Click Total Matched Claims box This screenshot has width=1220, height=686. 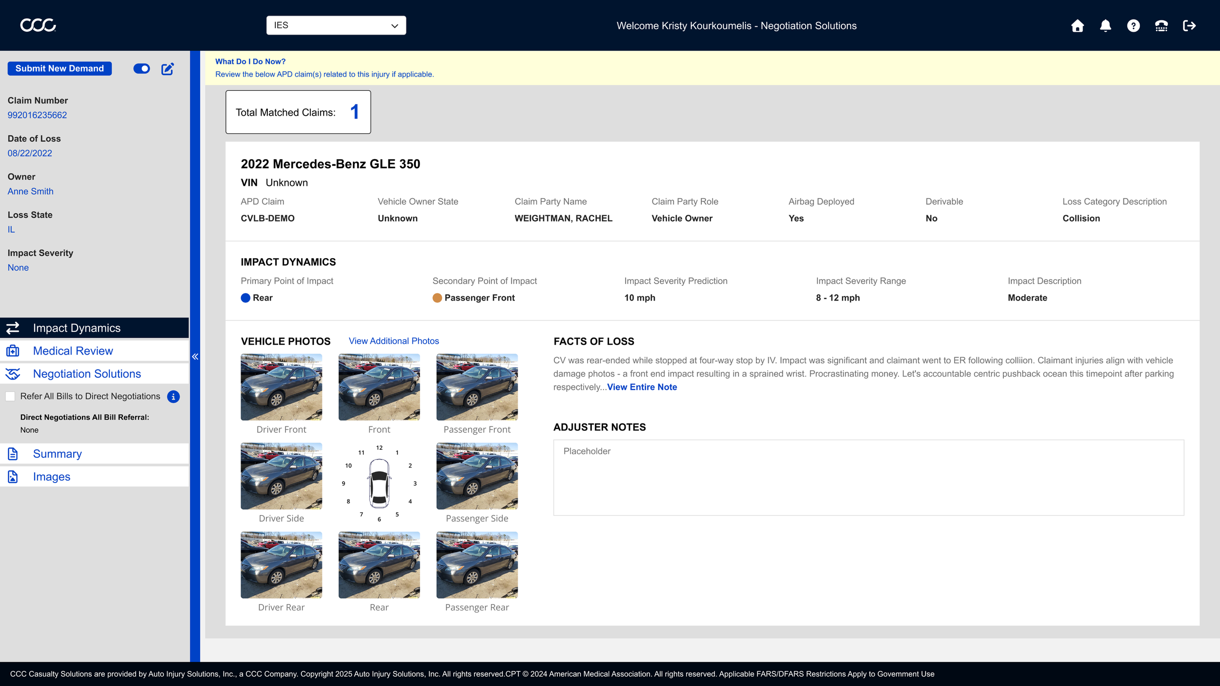[x=298, y=112]
